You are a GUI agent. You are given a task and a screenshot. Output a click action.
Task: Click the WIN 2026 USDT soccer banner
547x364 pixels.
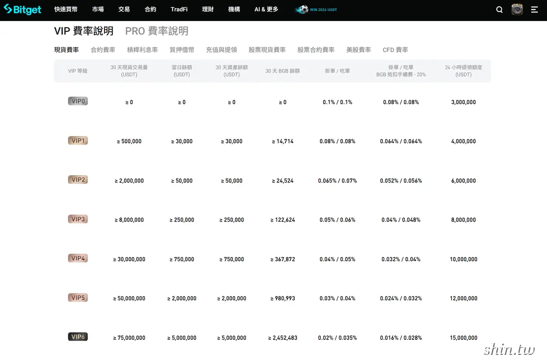(x=316, y=10)
